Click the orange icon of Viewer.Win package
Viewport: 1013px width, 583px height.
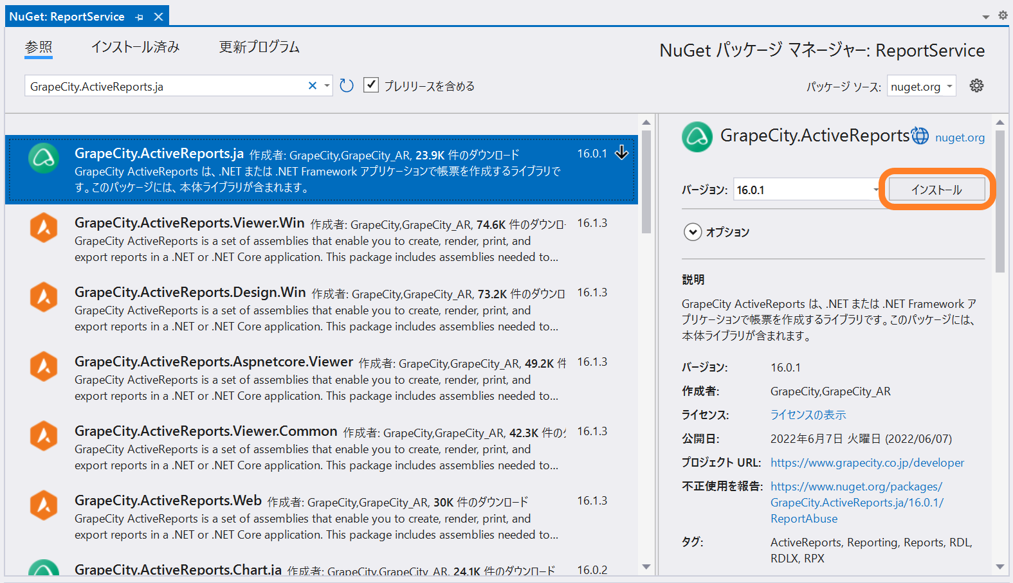click(44, 228)
